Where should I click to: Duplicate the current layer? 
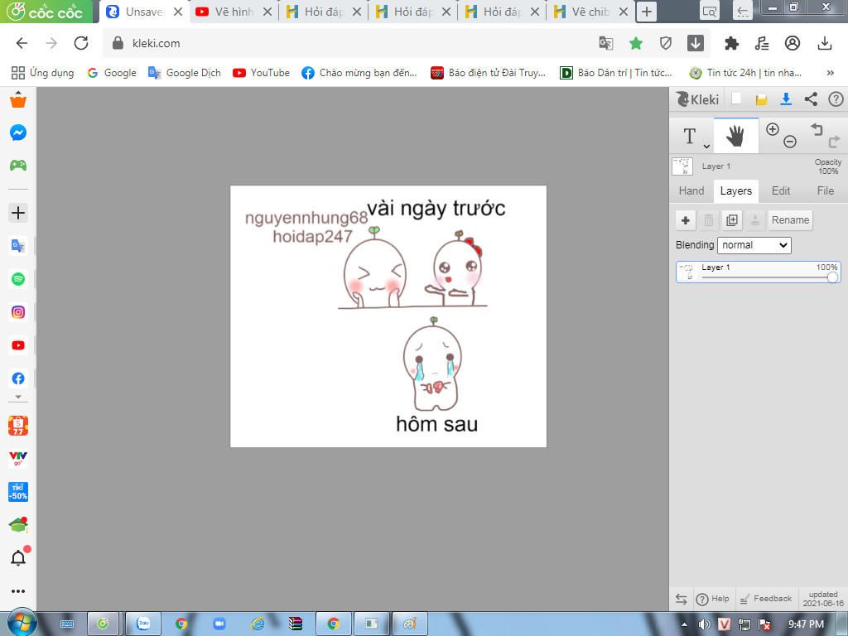pos(732,220)
